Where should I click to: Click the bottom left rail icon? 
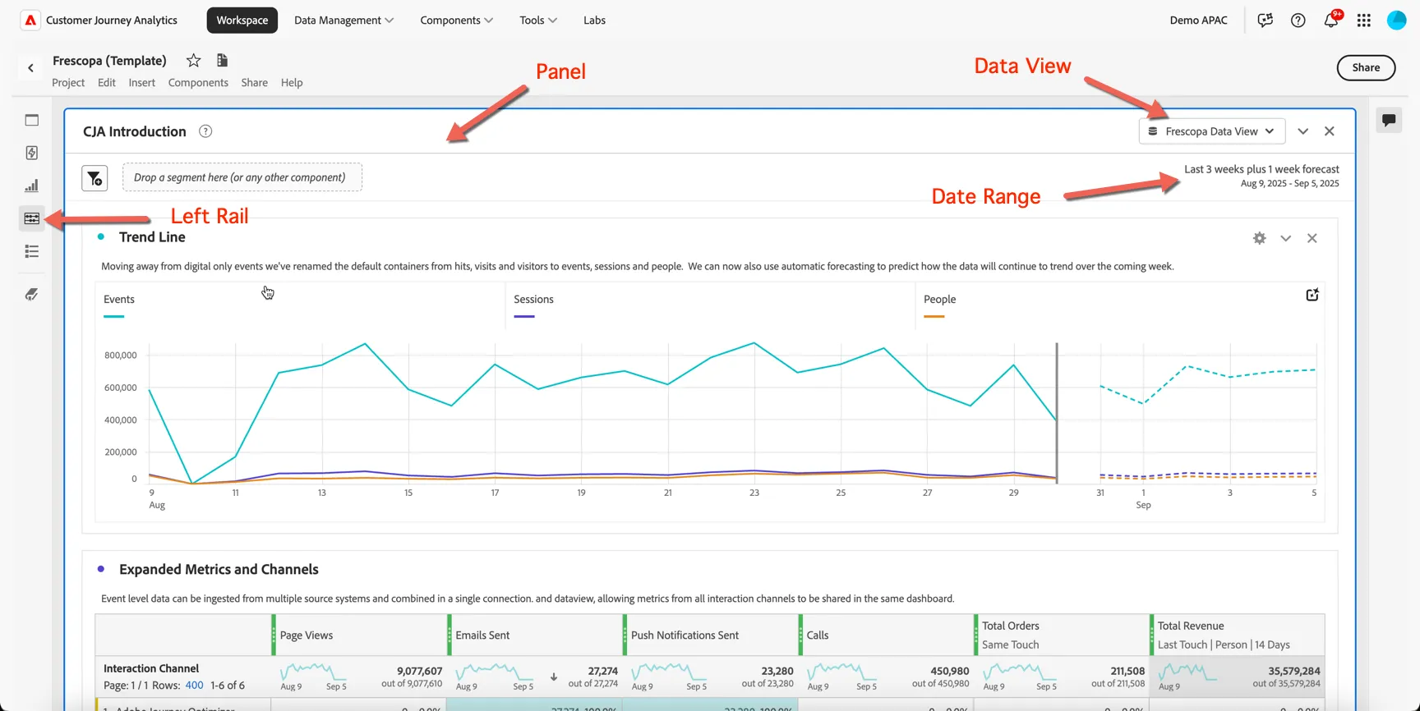[x=32, y=294]
